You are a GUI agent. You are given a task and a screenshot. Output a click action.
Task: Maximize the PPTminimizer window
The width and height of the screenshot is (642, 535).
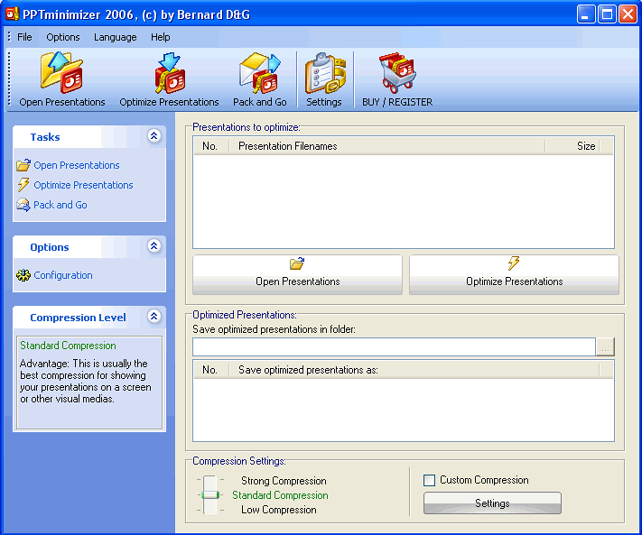607,14
